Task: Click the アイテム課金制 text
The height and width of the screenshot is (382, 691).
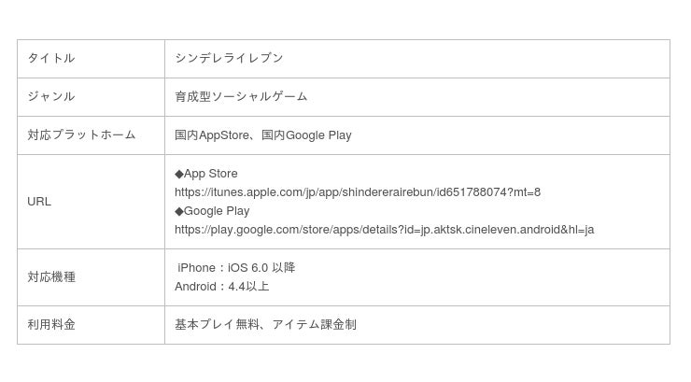Action: point(315,325)
